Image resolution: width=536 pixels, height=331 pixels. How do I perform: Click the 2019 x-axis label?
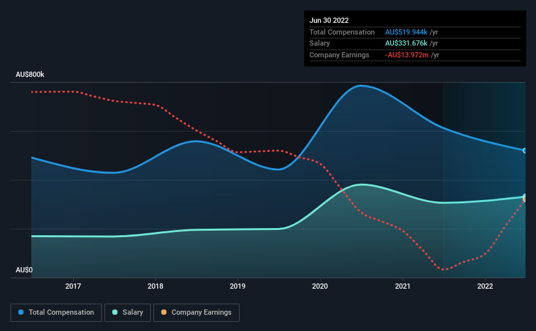(x=238, y=286)
